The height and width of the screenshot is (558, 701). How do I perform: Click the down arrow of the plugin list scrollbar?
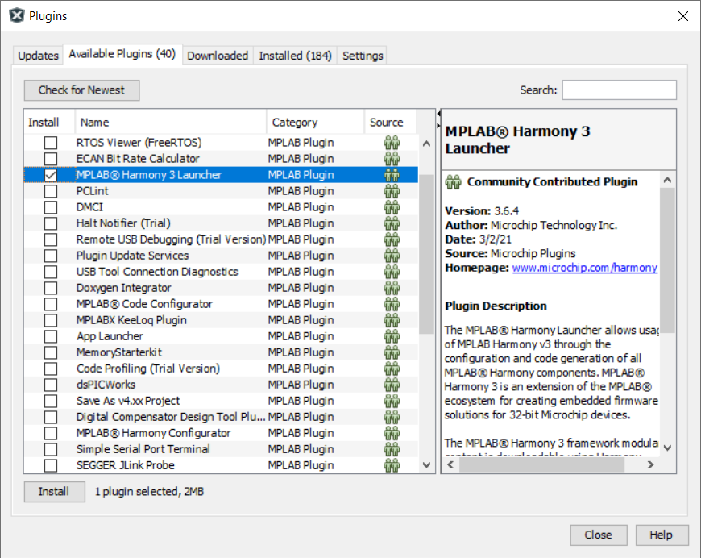click(425, 464)
